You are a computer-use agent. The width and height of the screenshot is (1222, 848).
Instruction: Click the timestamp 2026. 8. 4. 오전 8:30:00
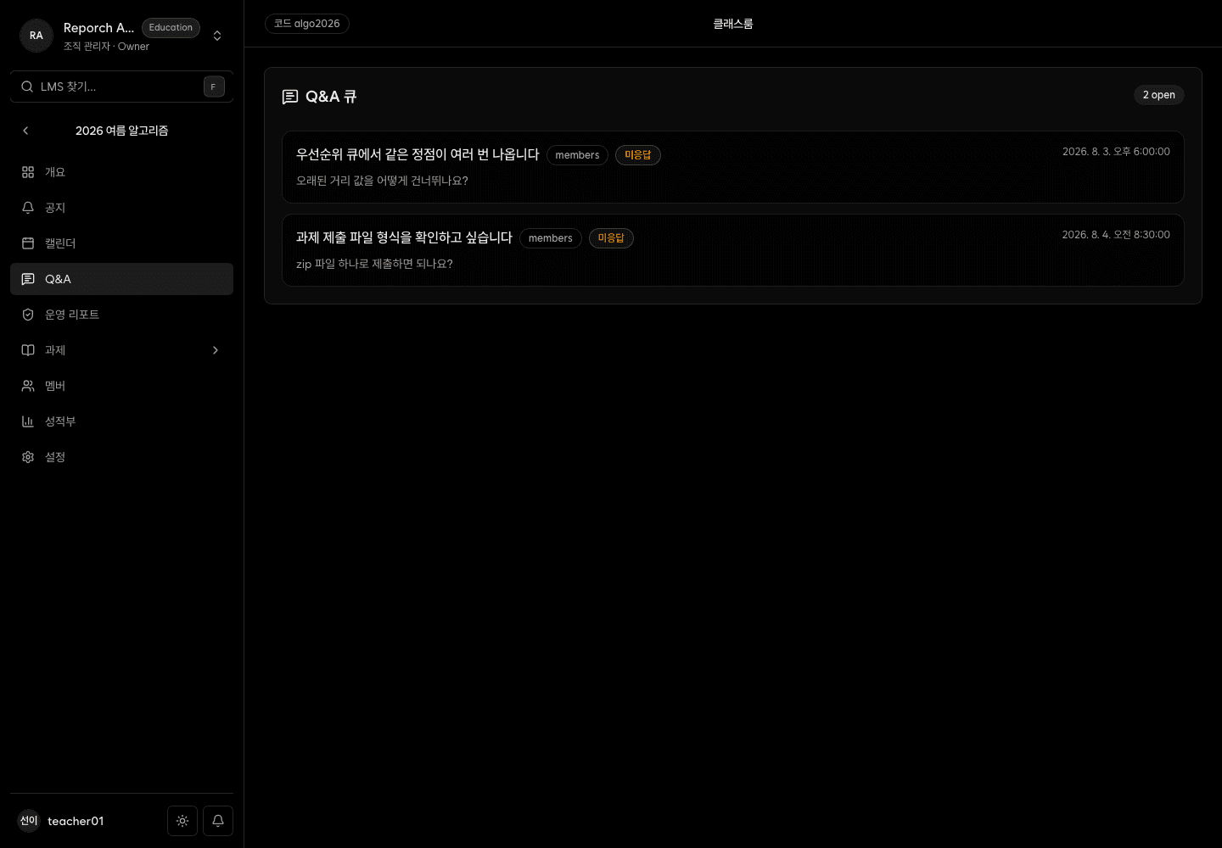tap(1116, 235)
